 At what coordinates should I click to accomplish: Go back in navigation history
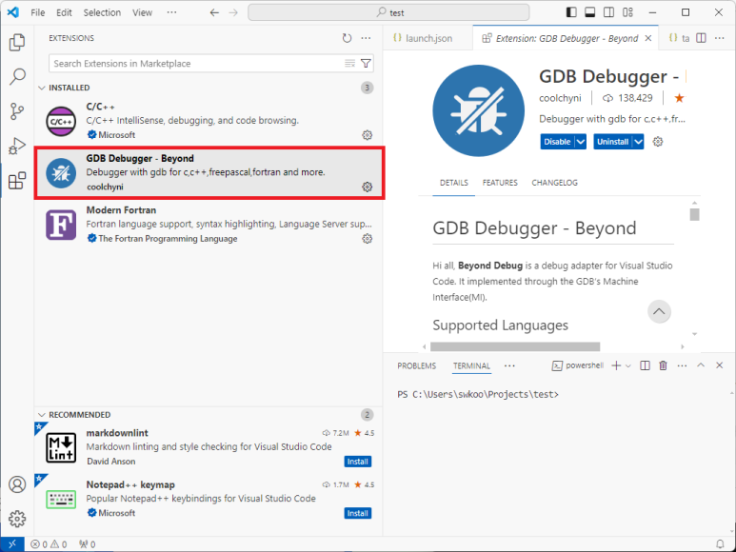(214, 12)
